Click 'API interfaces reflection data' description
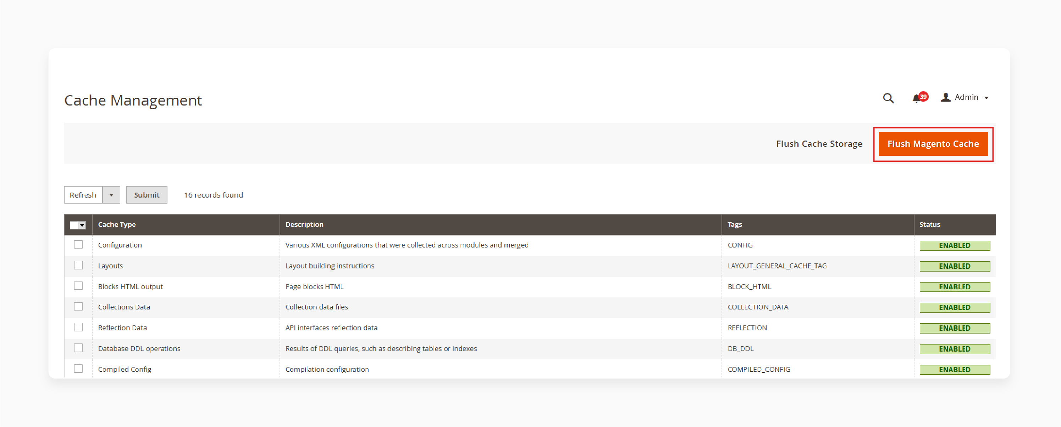 pos(331,328)
